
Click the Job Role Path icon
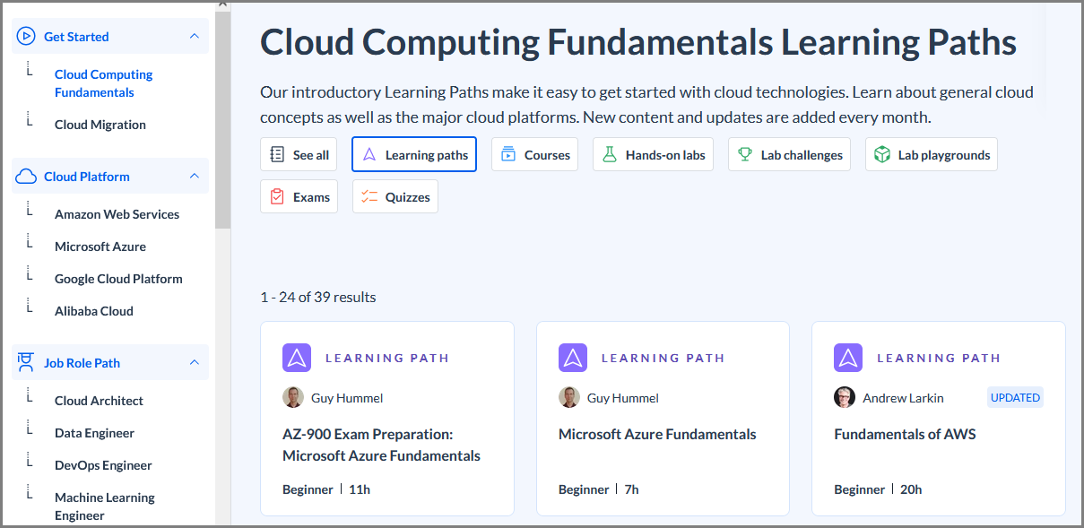[27, 362]
